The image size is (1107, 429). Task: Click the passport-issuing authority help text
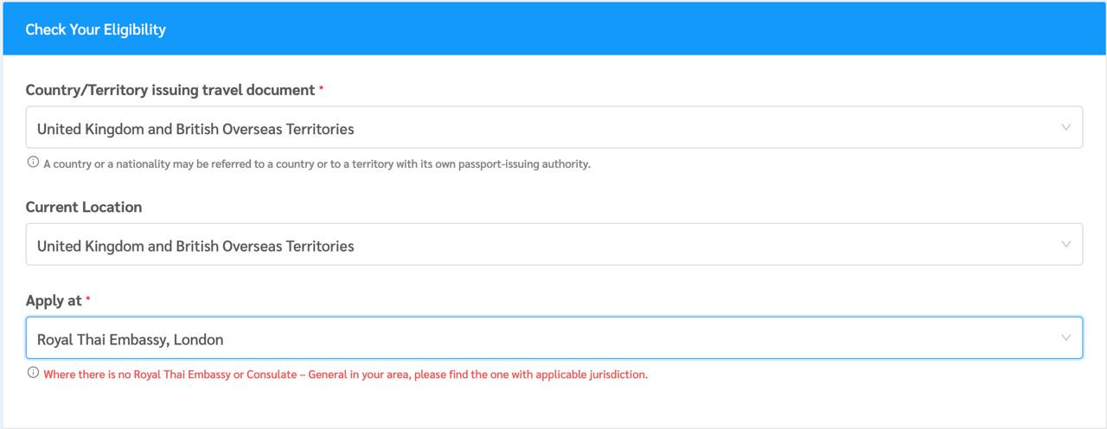pos(317,163)
